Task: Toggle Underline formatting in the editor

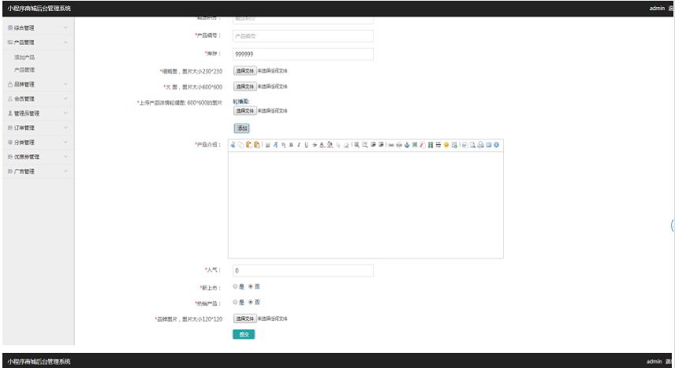Action: [307, 145]
